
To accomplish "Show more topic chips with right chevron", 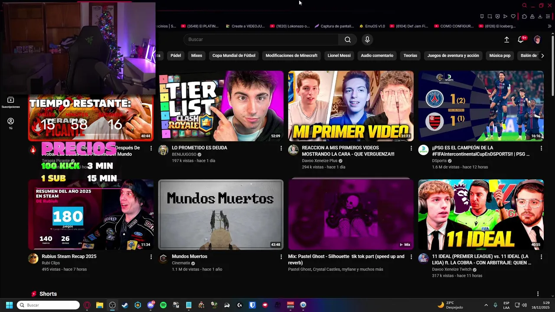I will (542, 55).
